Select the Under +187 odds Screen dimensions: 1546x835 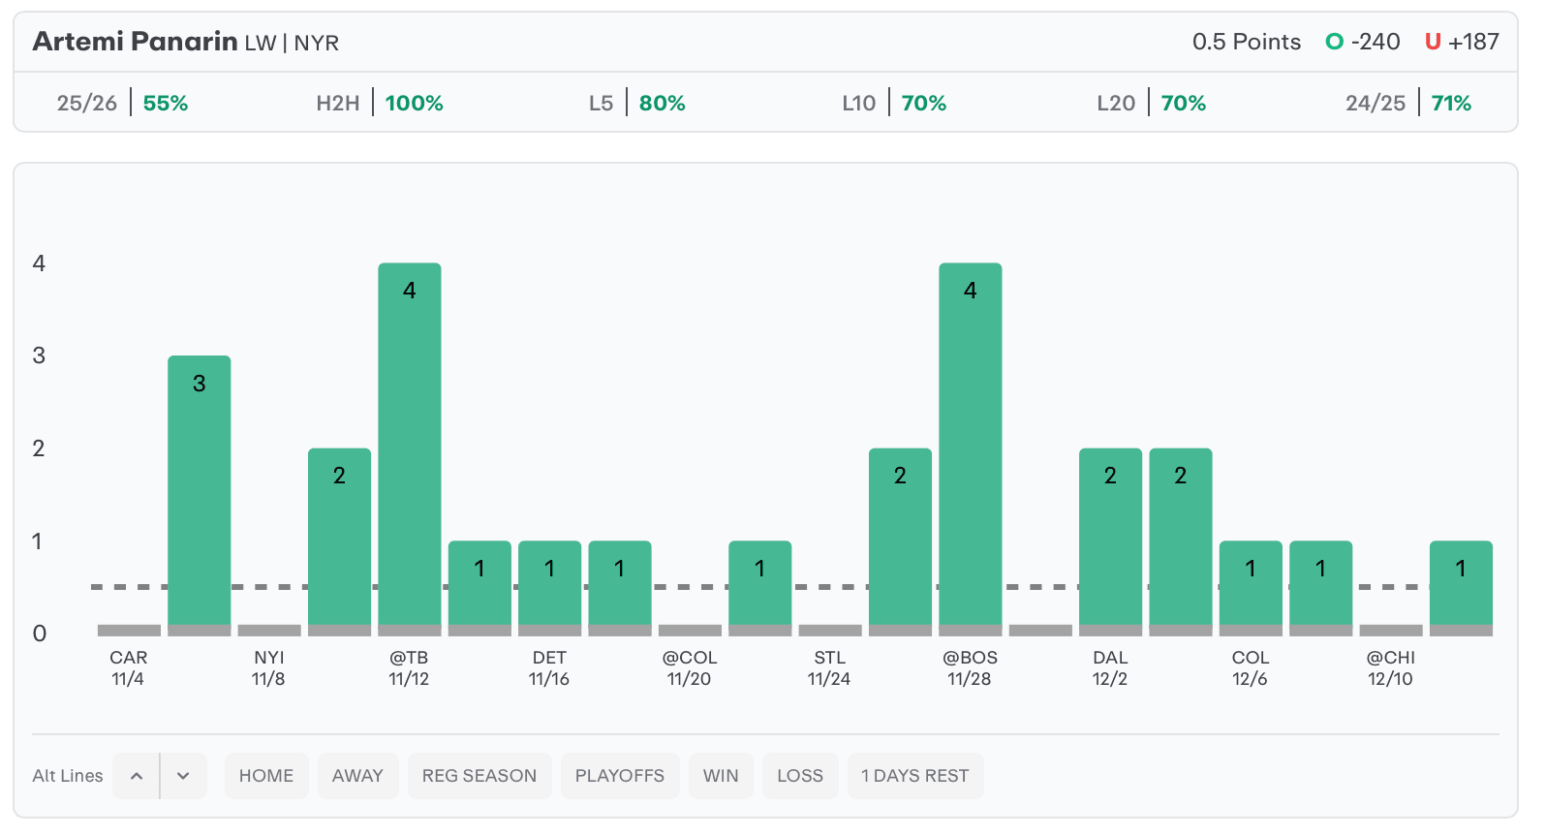[x=1462, y=42]
